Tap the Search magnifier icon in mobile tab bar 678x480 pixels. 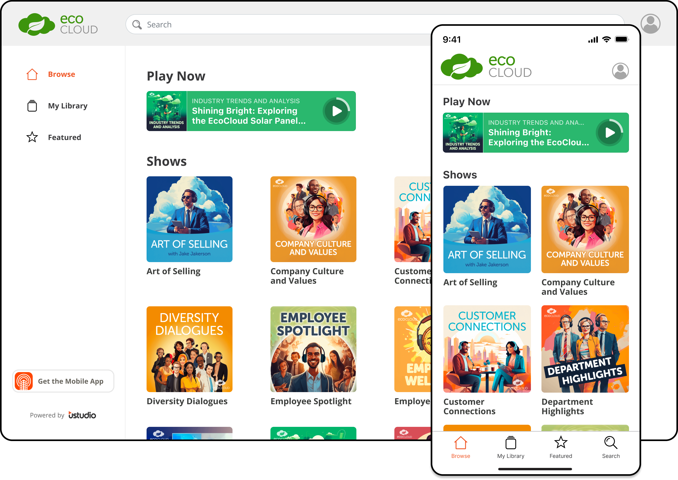click(x=611, y=442)
